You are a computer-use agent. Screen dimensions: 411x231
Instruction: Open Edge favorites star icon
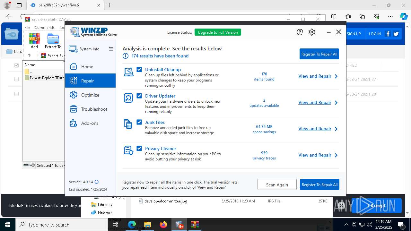coord(348,16)
